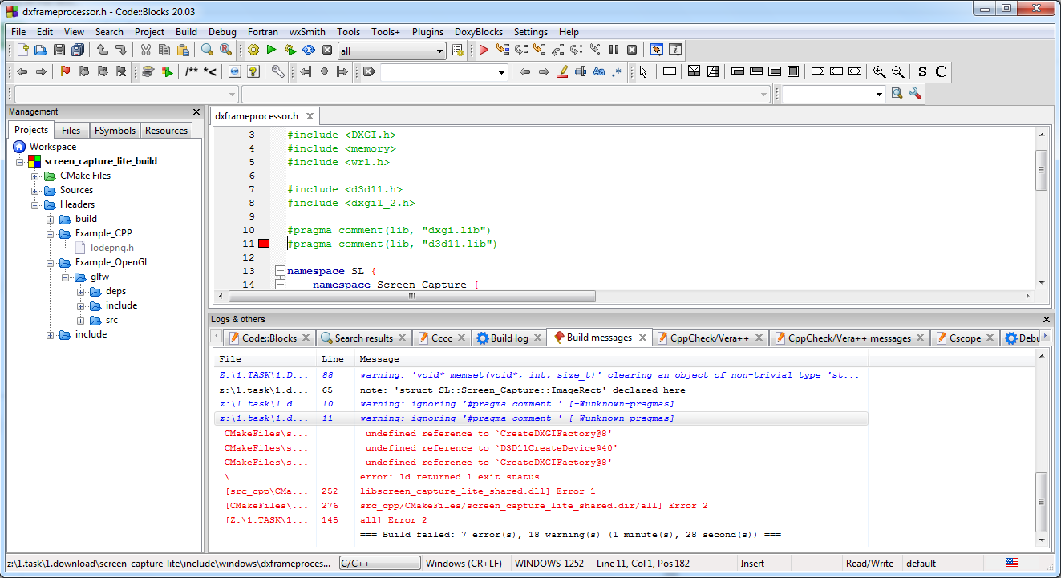
Task: Close the Build messages tab
Action: tap(642, 338)
